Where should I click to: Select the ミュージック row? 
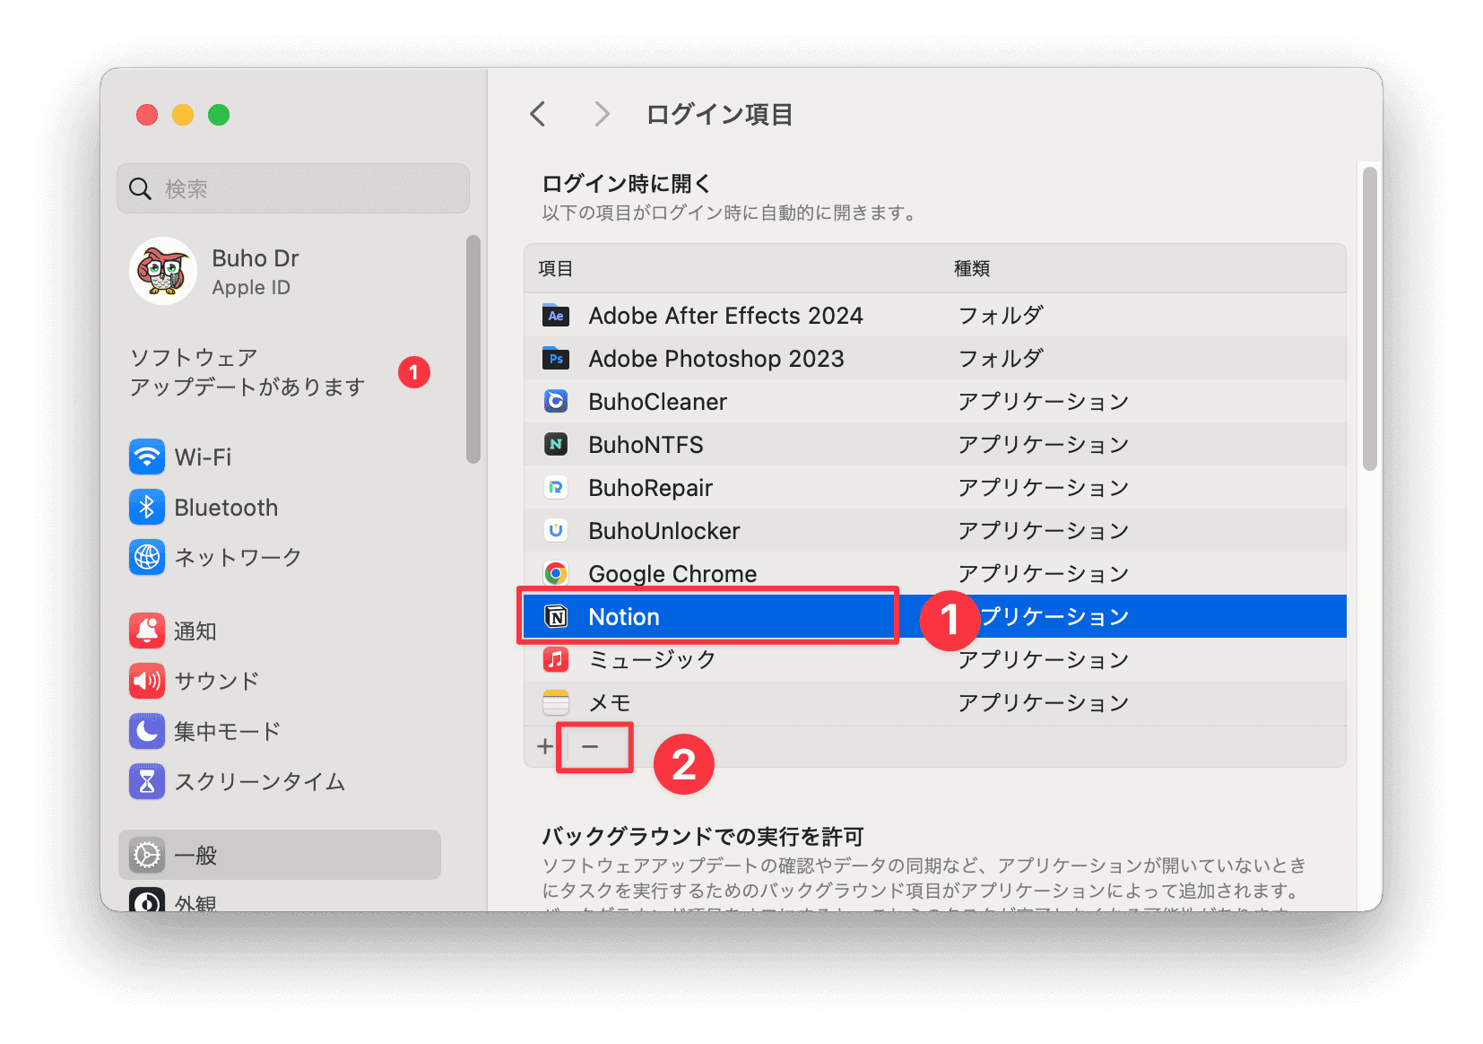(935, 659)
